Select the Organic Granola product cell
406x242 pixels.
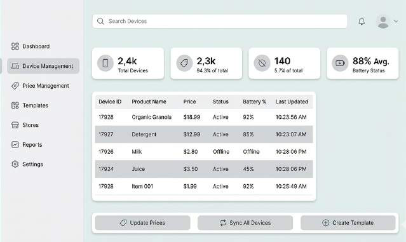click(151, 118)
